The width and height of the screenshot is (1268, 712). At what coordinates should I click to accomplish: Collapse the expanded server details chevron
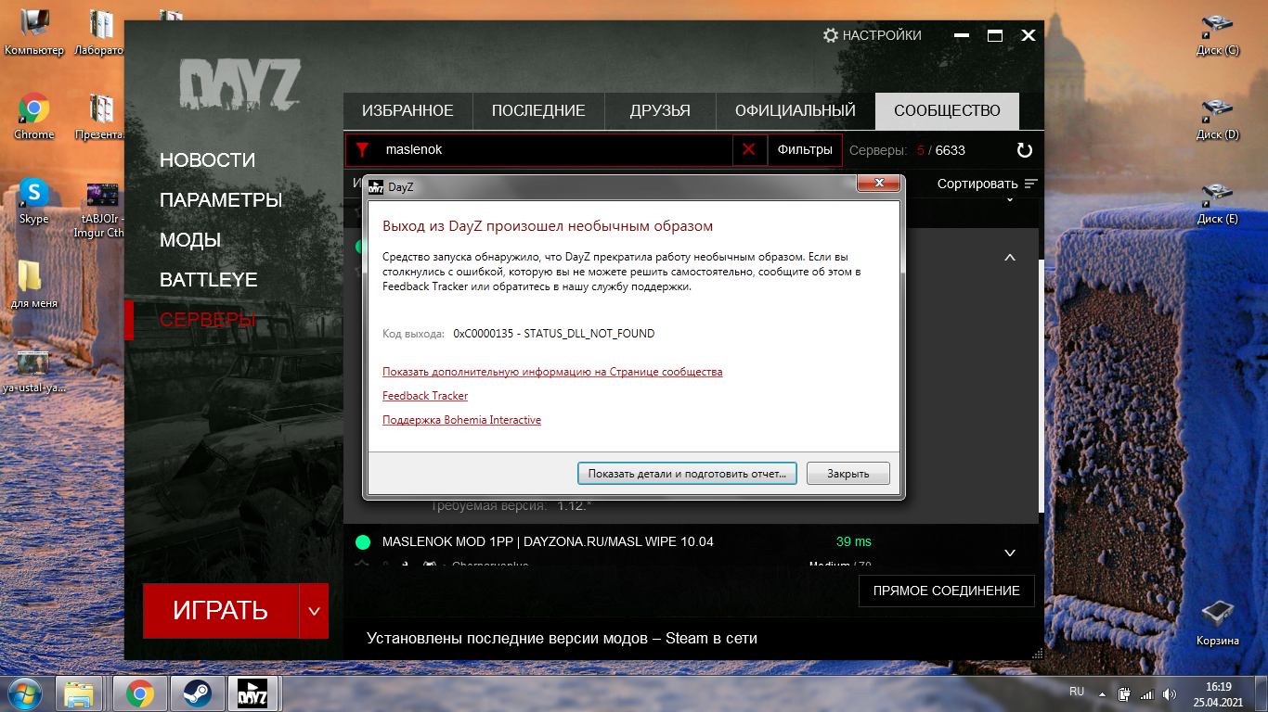(1010, 258)
